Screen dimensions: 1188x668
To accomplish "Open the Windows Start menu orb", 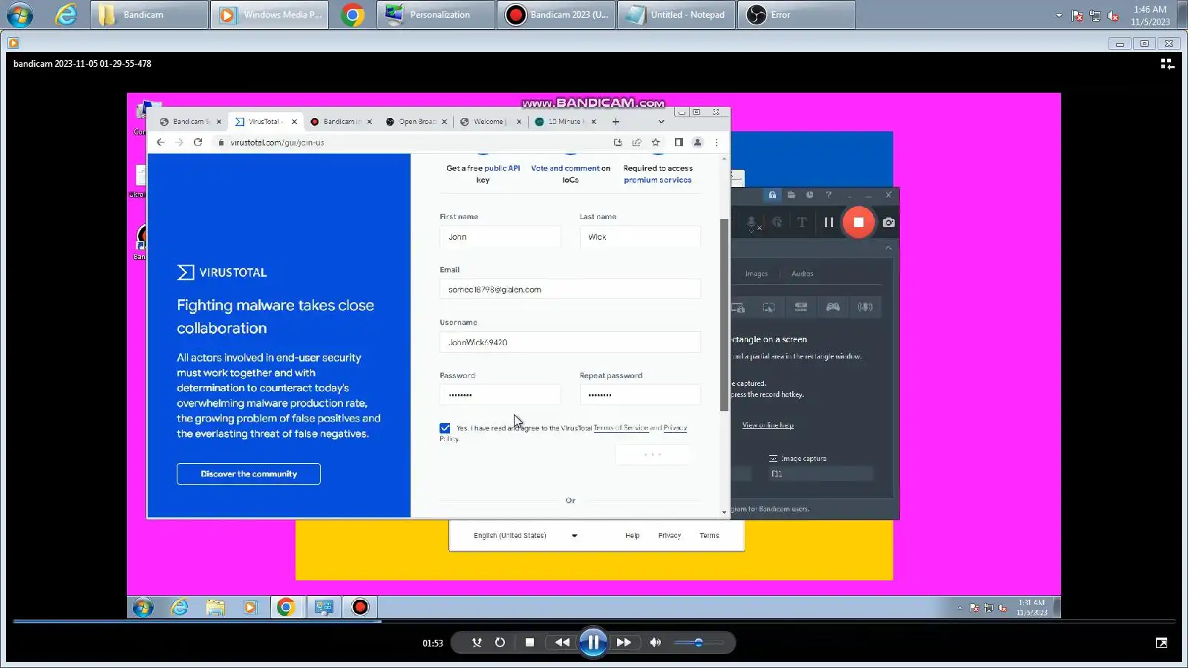I will pyautogui.click(x=20, y=15).
